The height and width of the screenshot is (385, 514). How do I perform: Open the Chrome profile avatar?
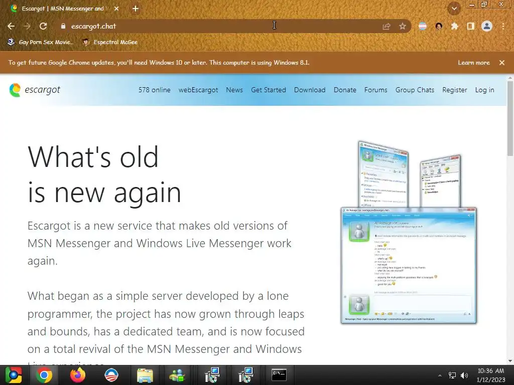(x=487, y=26)
